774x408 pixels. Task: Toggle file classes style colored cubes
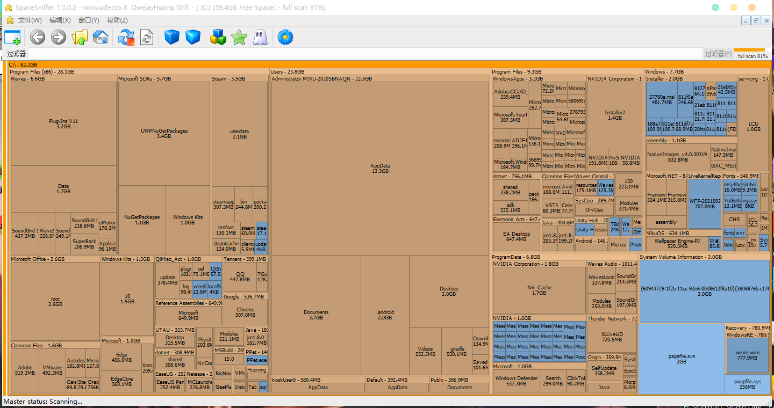[218, 37]
